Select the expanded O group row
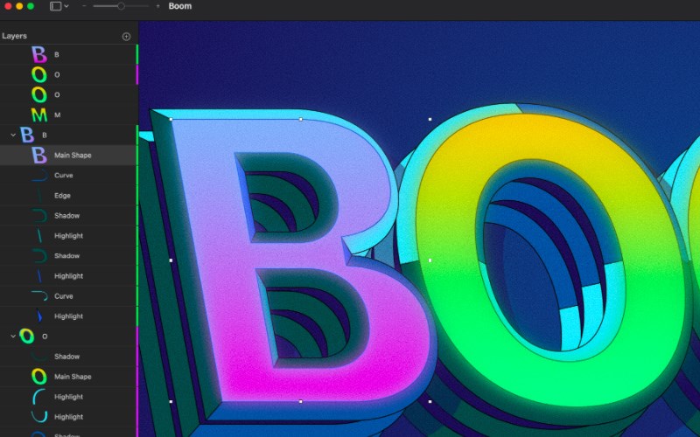The image size is (700, 437). pyautogui.click(x=69, y=336)
